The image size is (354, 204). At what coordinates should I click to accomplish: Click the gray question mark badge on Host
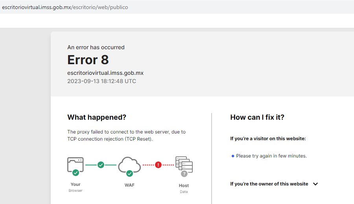point(184,174)
